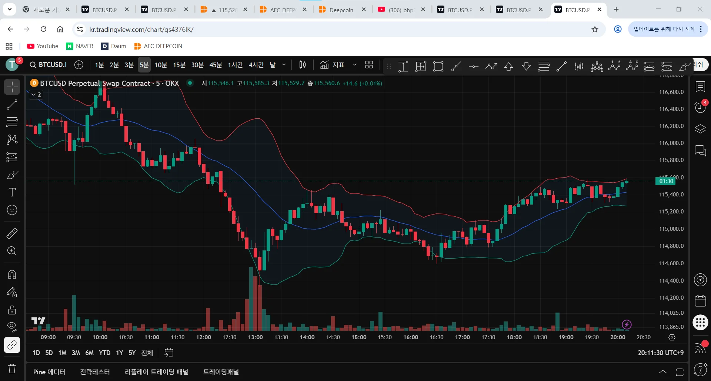
Task: Select the rectangle tool in favorites bar
Action: 438,66
